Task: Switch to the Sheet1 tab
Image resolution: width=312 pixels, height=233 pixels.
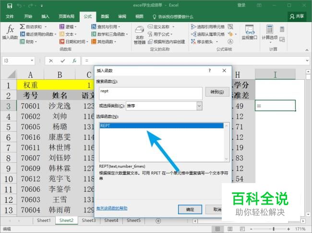Action: coord(44,221)
